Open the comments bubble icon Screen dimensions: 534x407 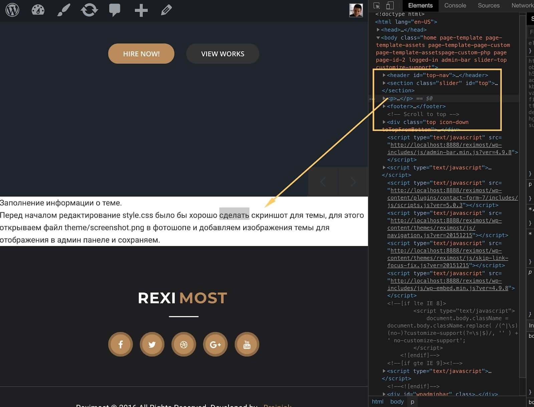point(114,10)
